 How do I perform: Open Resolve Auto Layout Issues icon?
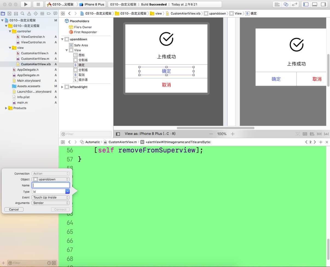(x=326, y=134)
